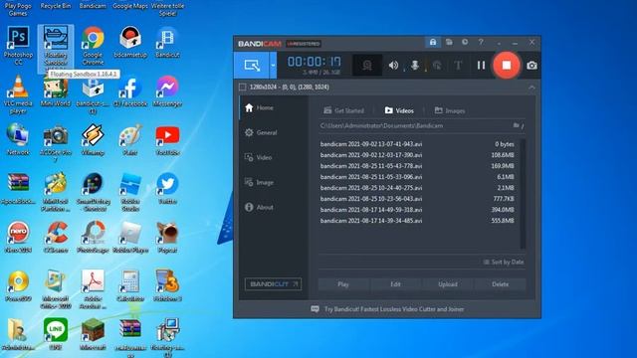Open the output folder icon in title bar

point(449,42)
